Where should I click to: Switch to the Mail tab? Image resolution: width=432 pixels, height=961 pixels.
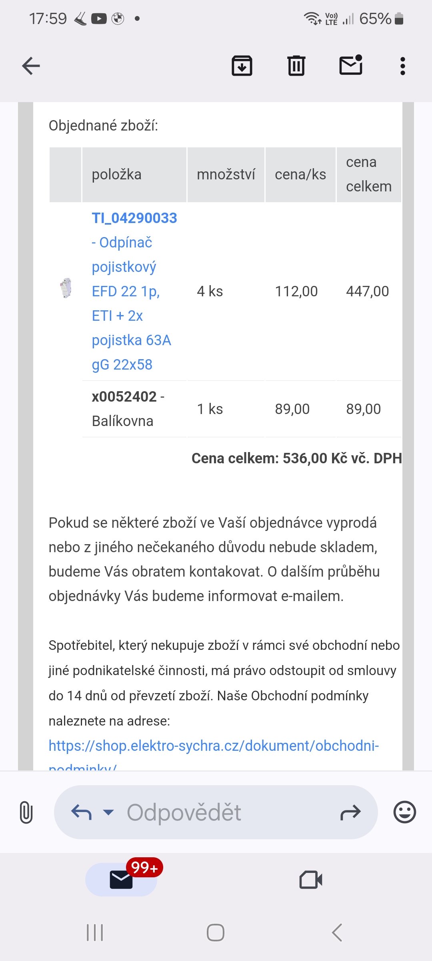click(121, 880)
